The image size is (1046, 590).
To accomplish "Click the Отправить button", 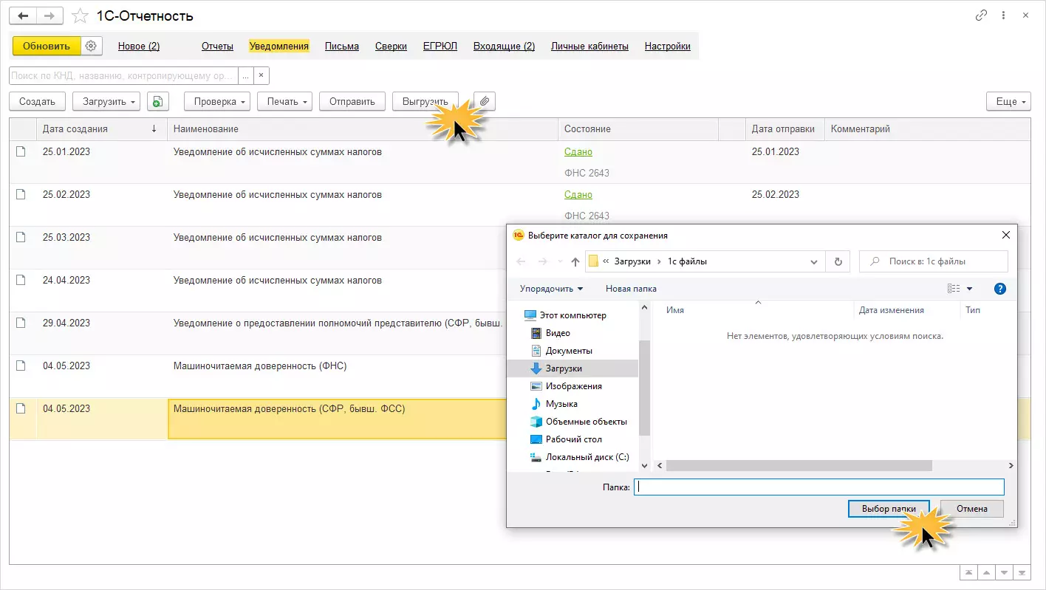I will pos(352,102).
